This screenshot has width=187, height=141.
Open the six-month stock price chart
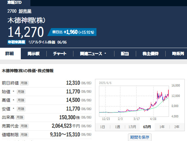pyautogui.click(x=134, y=101)
